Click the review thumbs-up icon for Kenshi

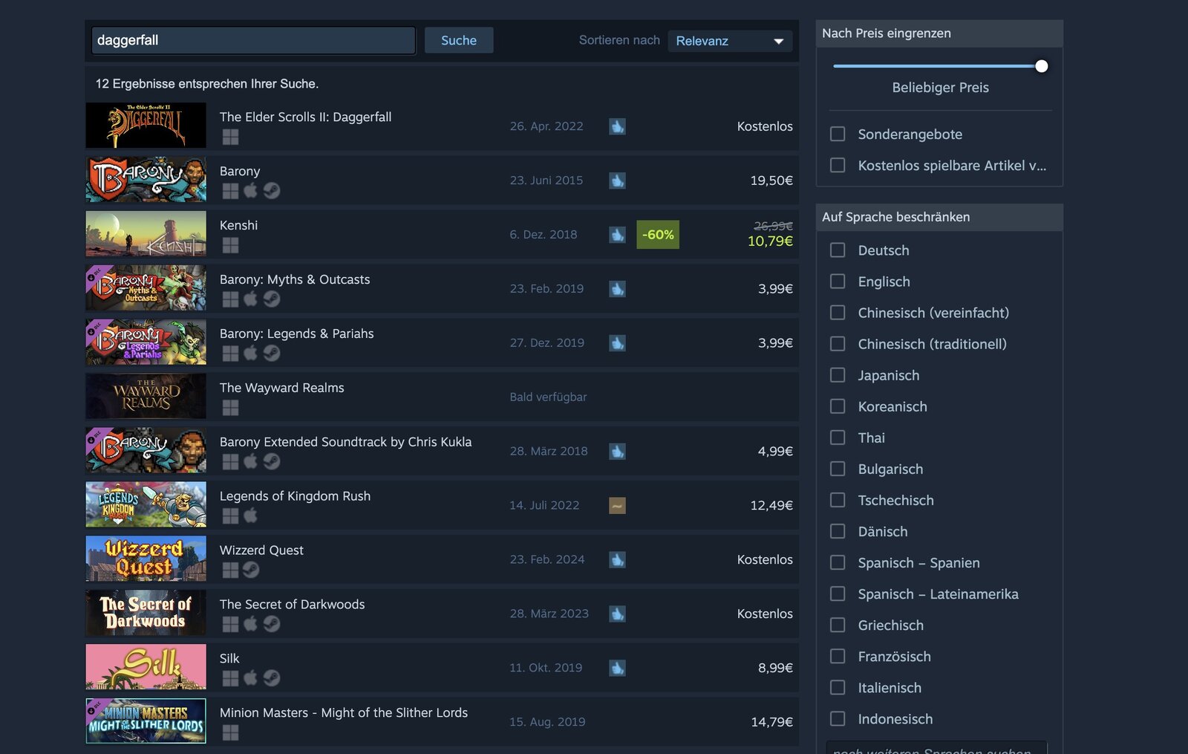click(x=617, y=235)
